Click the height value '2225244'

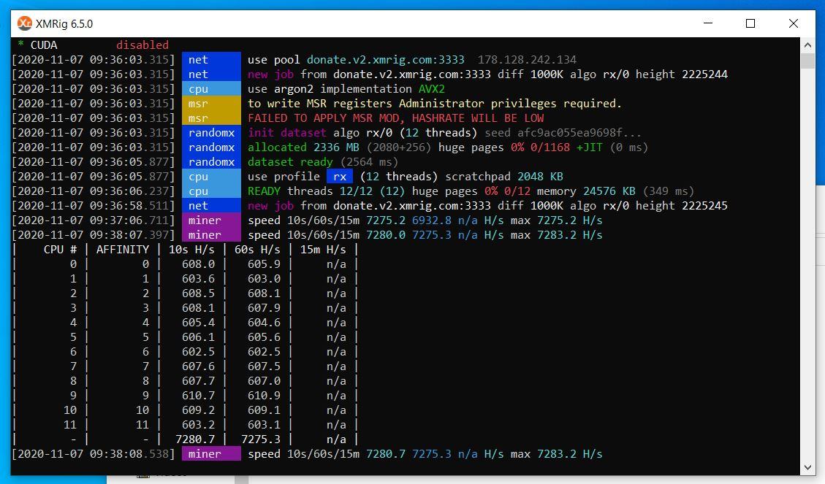(704, 74)
